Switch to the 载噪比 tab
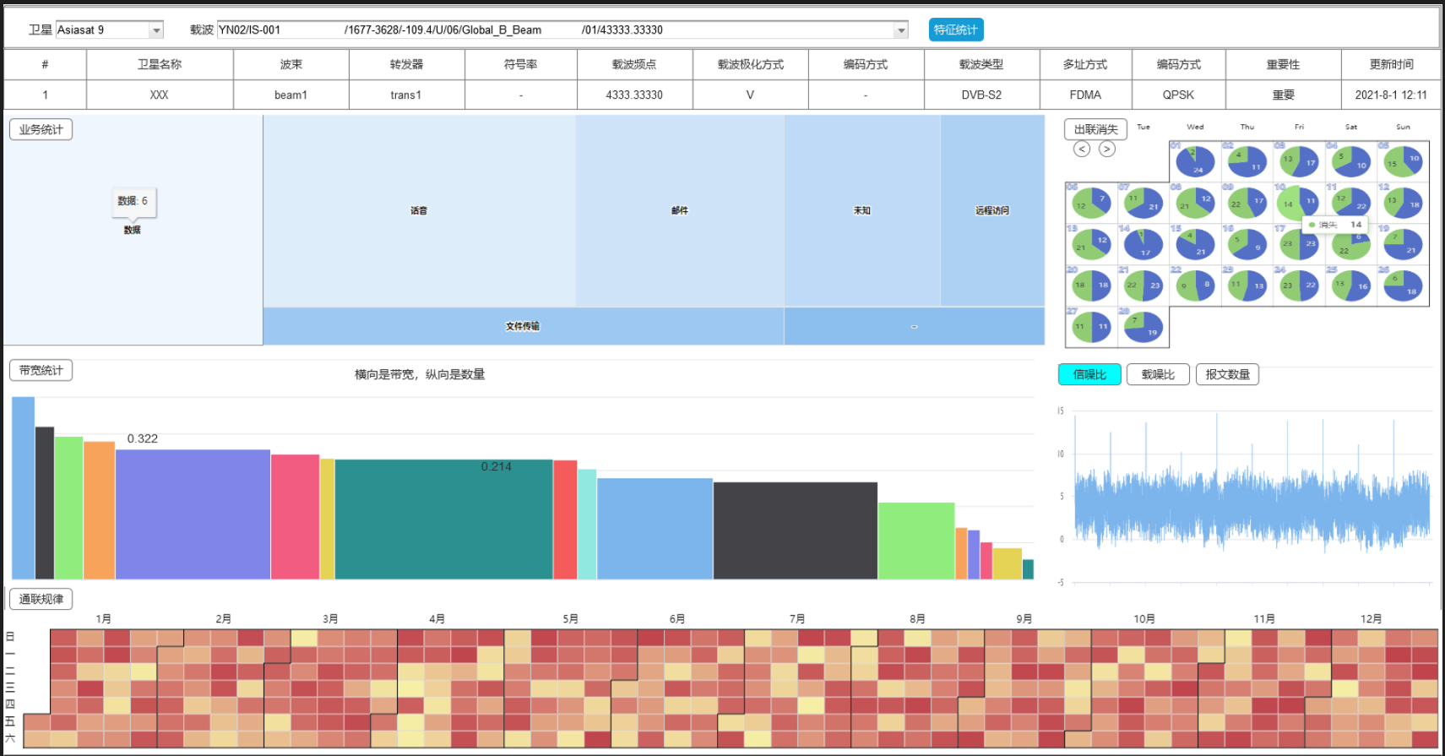 coord(1158,374)
